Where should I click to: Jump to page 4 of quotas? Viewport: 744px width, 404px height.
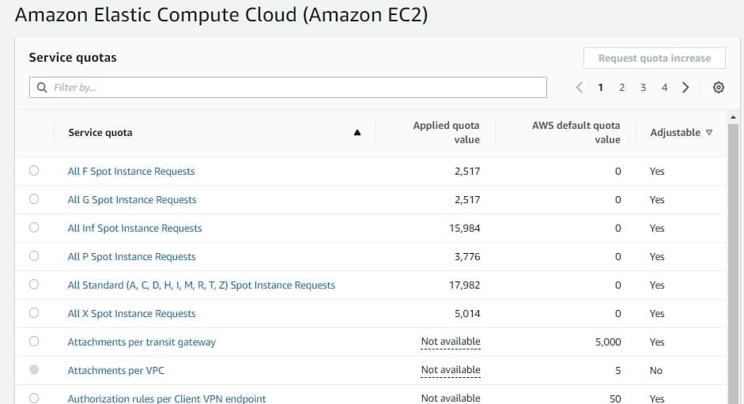click(664, 87)
